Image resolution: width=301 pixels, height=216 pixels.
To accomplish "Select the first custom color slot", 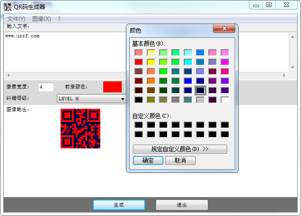I will point(139,125).
